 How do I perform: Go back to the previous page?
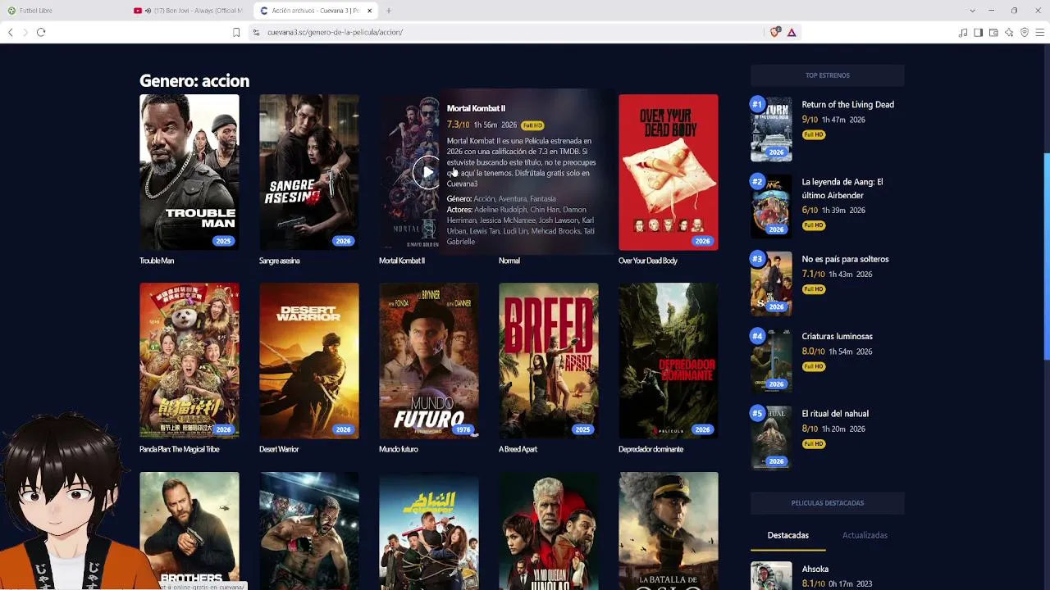tap(10, 32)
